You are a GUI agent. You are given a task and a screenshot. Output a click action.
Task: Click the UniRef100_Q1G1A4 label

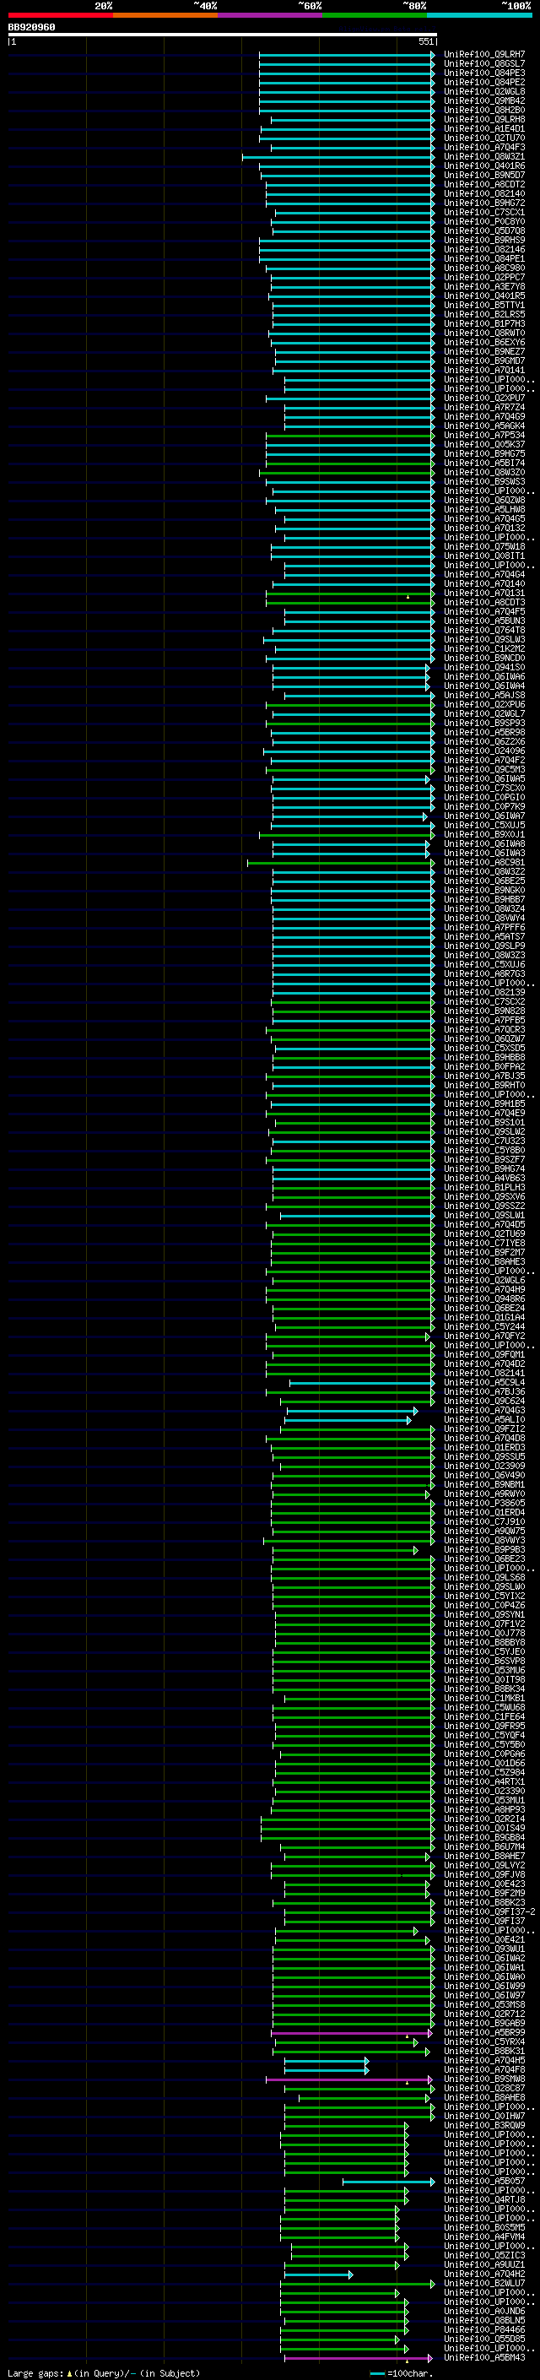pyautogui.click(x=483, y=1319)
